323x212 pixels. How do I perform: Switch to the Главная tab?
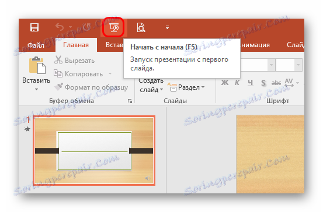tap(76, 45)
